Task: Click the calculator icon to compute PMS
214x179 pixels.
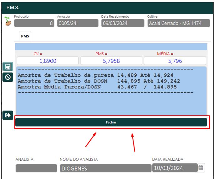Action: 8,67
